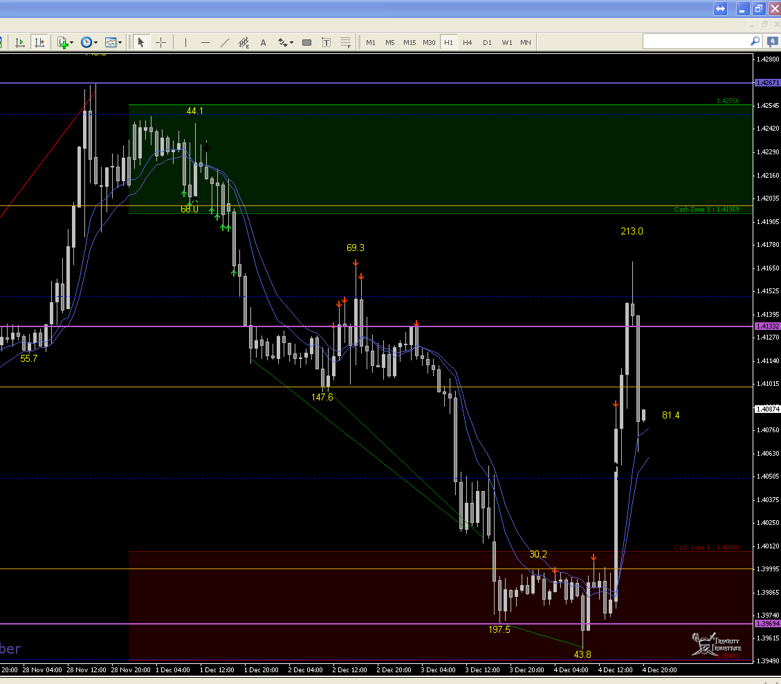Viewport: 781px width, 684px height.
Task: Expand the Templates dropdown arrow
Action: point(120,43)
